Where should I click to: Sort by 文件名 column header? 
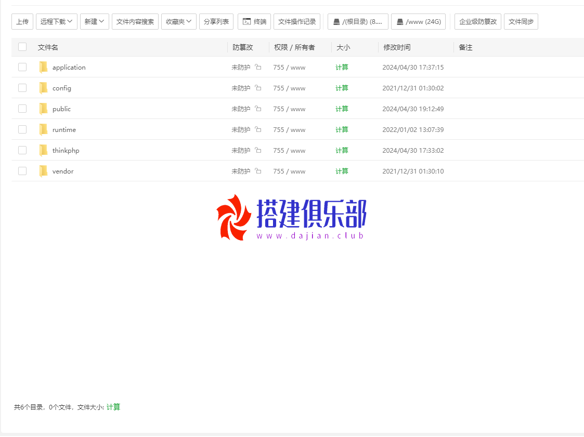pyautogui.click(x=48, y=47)
